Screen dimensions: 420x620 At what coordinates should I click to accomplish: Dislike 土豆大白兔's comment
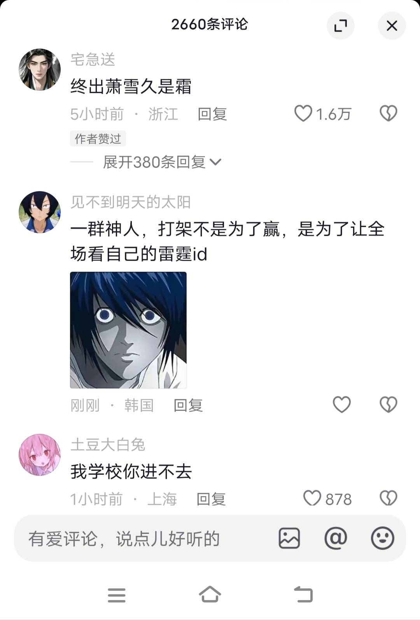[388, 498]
